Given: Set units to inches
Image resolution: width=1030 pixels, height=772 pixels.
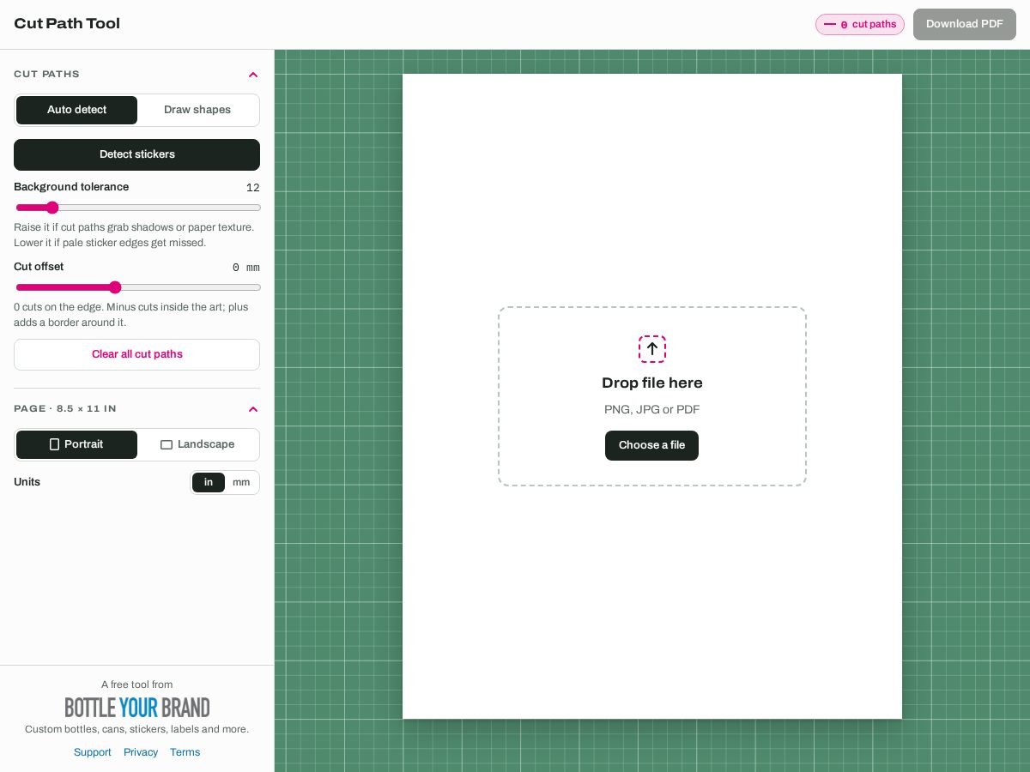Looking at the screenshot, I should coord(209,482).
